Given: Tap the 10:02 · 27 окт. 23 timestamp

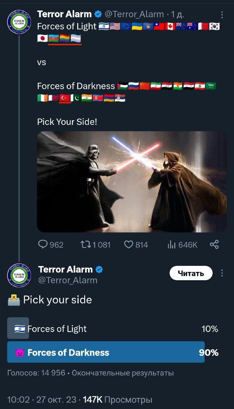Looking at the screenshot, I should pyautogui.click(x=42, y=399).
